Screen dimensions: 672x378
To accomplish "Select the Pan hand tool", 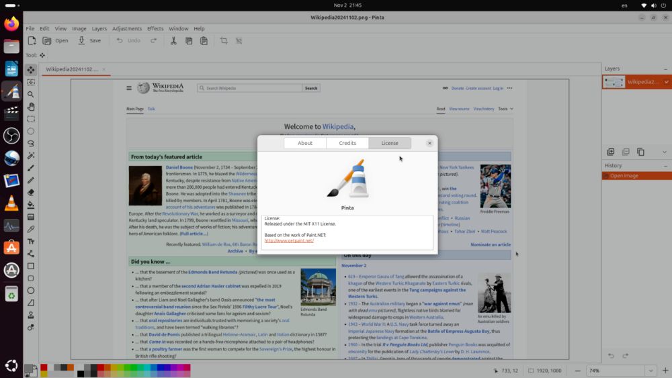I will click(31, 107).
